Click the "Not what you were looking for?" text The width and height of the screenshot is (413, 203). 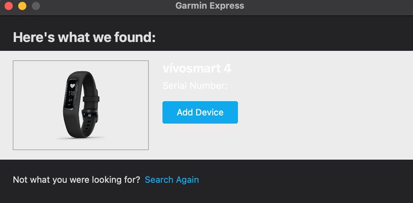pos(76,180)
